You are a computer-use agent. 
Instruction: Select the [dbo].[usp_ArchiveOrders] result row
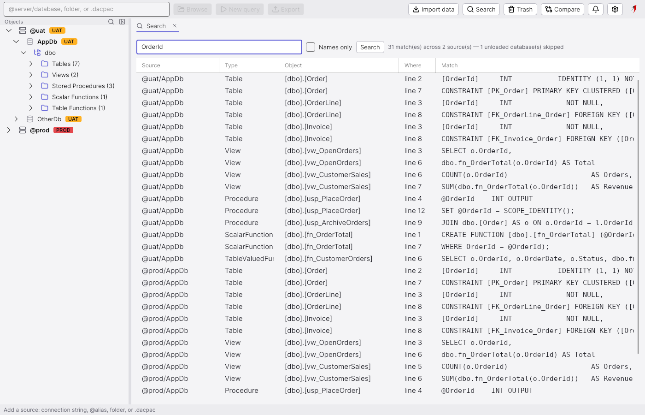(x=388, y=223)
